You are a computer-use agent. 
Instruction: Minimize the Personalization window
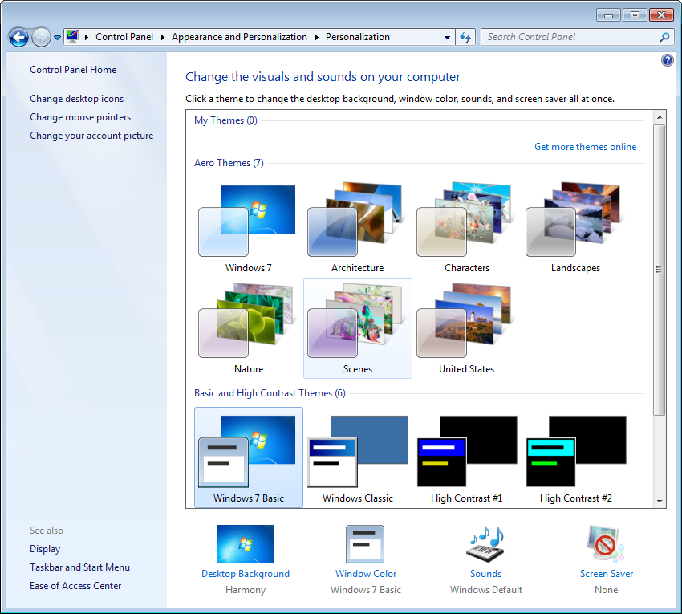pos(608,15)
